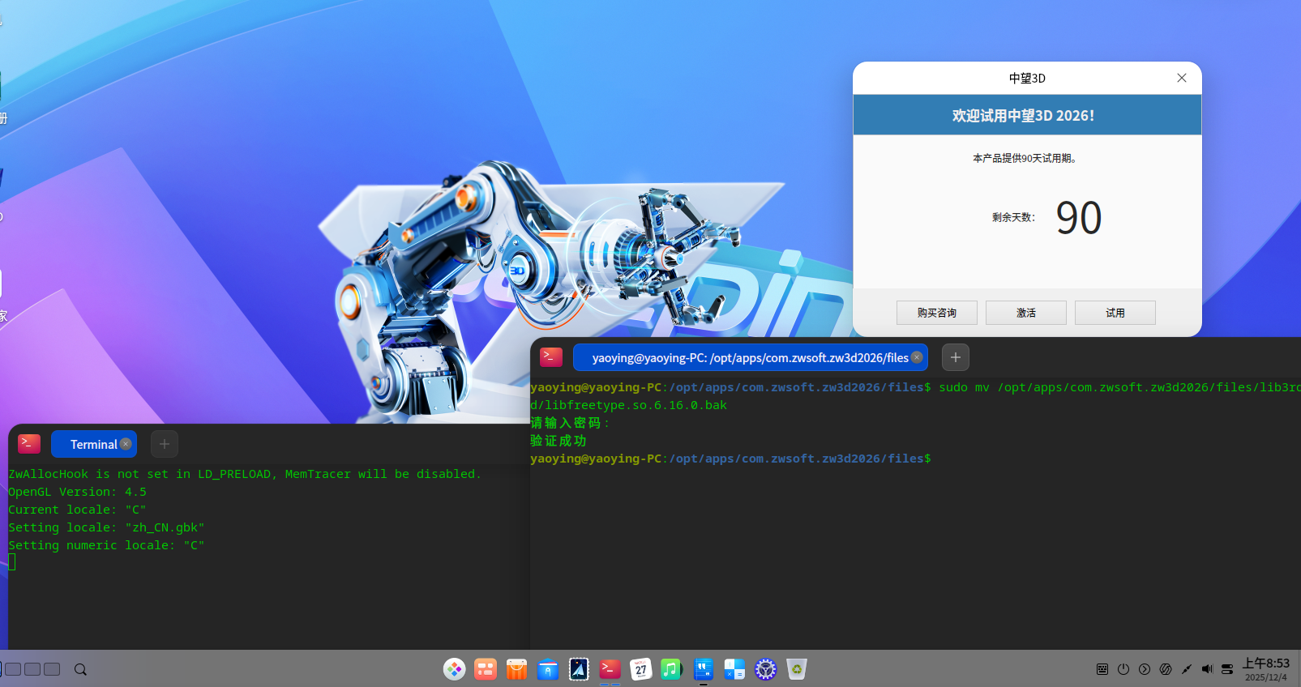The image size is (1301, 687).
Task: Close the 中望3D trial dialog
Action: [x=1182, y=78]
